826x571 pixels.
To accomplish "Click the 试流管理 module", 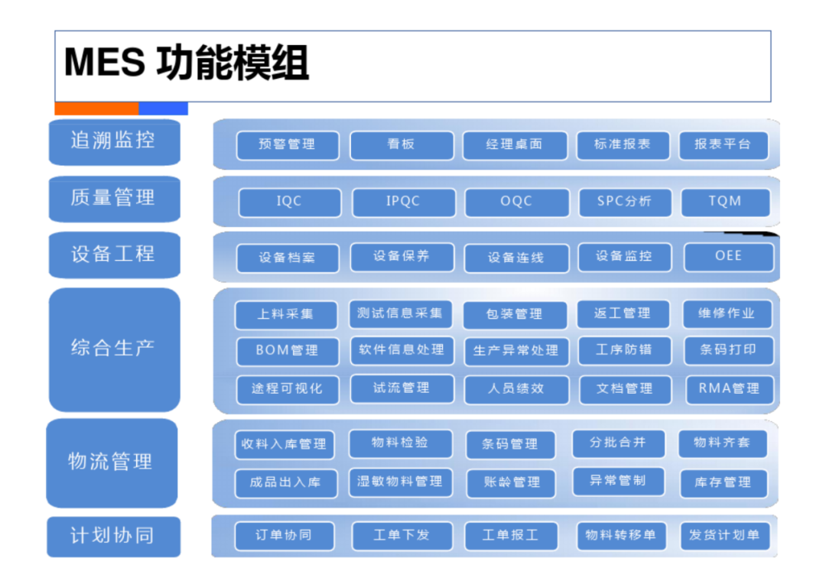I will click(402, 389).
